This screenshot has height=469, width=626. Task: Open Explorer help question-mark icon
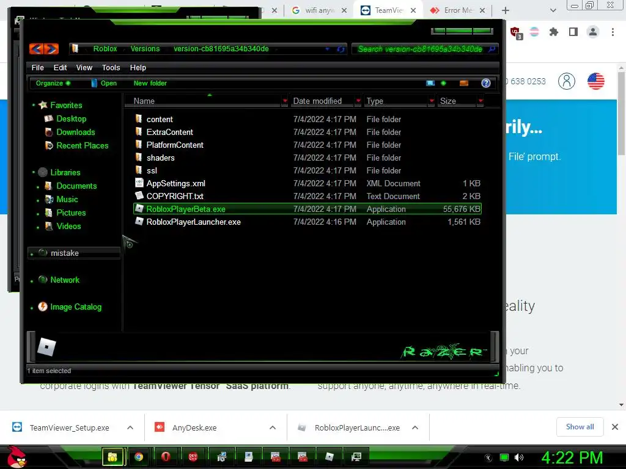tap(485, 83)
